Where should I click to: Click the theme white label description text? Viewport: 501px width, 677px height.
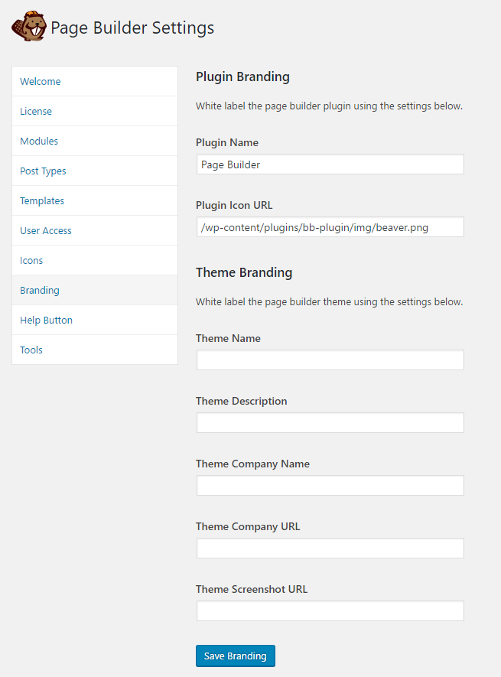(329, 302)
